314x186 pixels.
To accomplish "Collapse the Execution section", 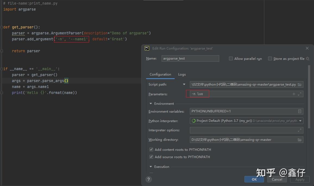I will coord(150,167).
